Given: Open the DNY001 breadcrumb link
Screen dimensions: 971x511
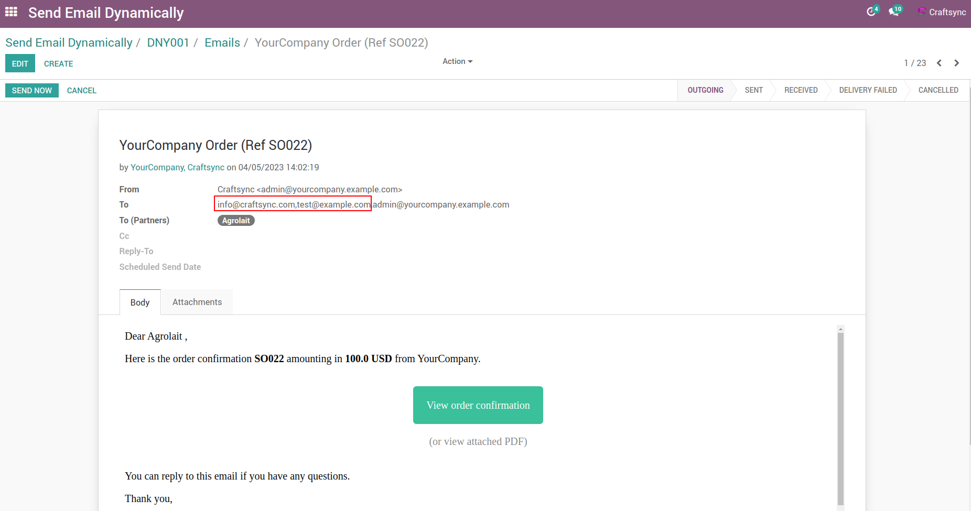Looking at the screenshot, I should click(168, 42).
